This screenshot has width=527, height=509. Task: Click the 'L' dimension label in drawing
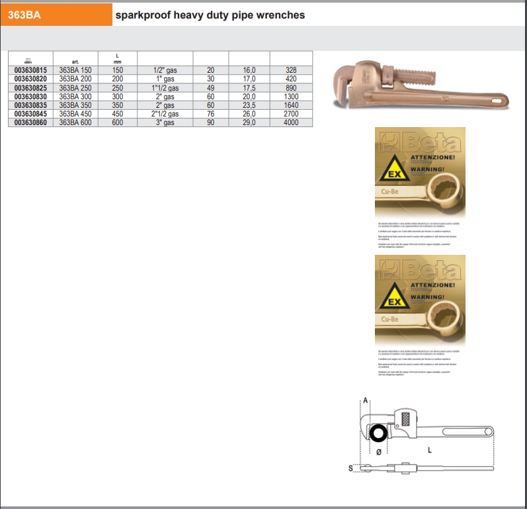430,450
